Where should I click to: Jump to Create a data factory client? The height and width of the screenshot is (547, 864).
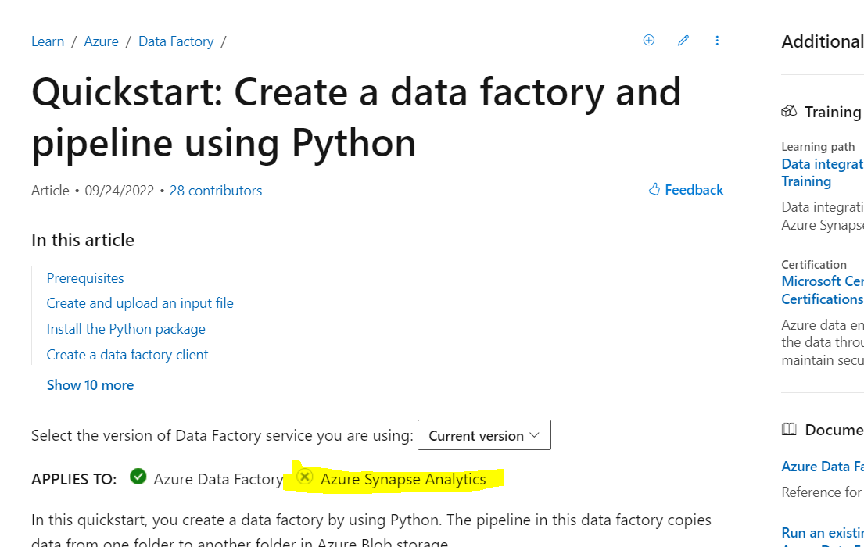tap(127, 355)
